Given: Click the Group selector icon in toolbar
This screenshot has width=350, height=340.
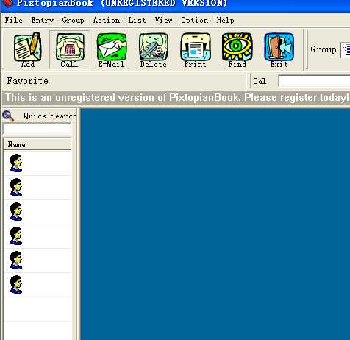Looking at the screenshot, I should point(346,50).
